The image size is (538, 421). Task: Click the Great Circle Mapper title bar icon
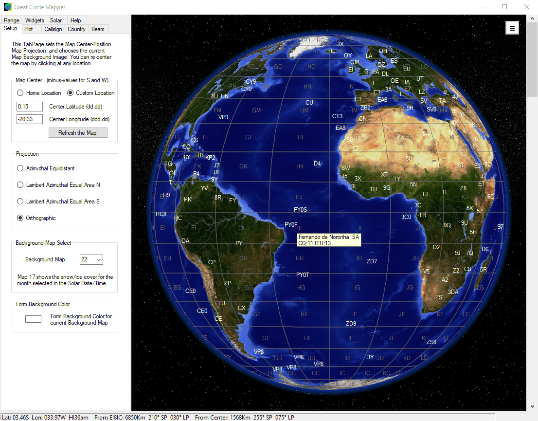[x=7, y=7]
